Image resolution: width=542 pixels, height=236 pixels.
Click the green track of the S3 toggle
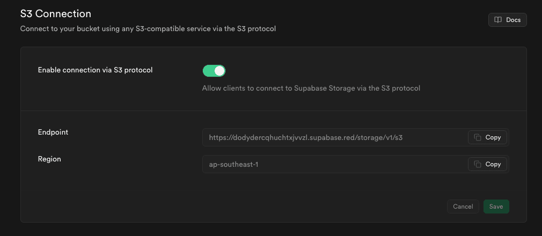[208, 71]
